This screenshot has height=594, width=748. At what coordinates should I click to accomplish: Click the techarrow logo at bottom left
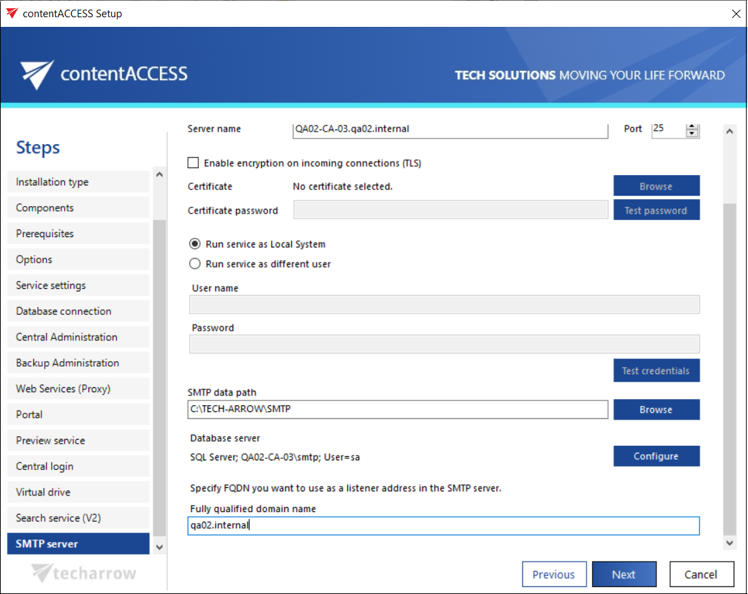(x=84, y=573)
